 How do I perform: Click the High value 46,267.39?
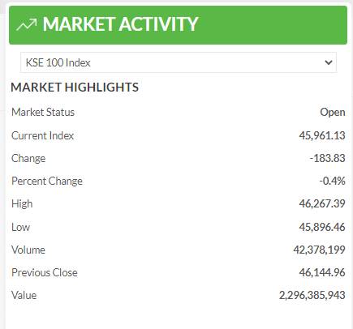(x=322, y=203)
